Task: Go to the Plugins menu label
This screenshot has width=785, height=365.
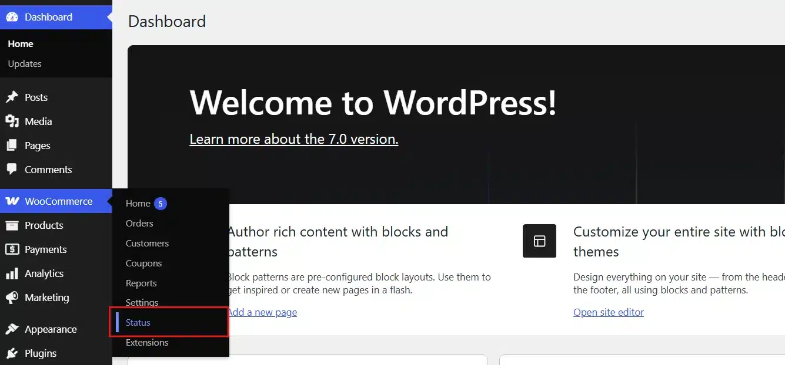Action: [41, 353]
